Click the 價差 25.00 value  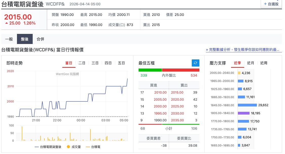tap(179, 15)
